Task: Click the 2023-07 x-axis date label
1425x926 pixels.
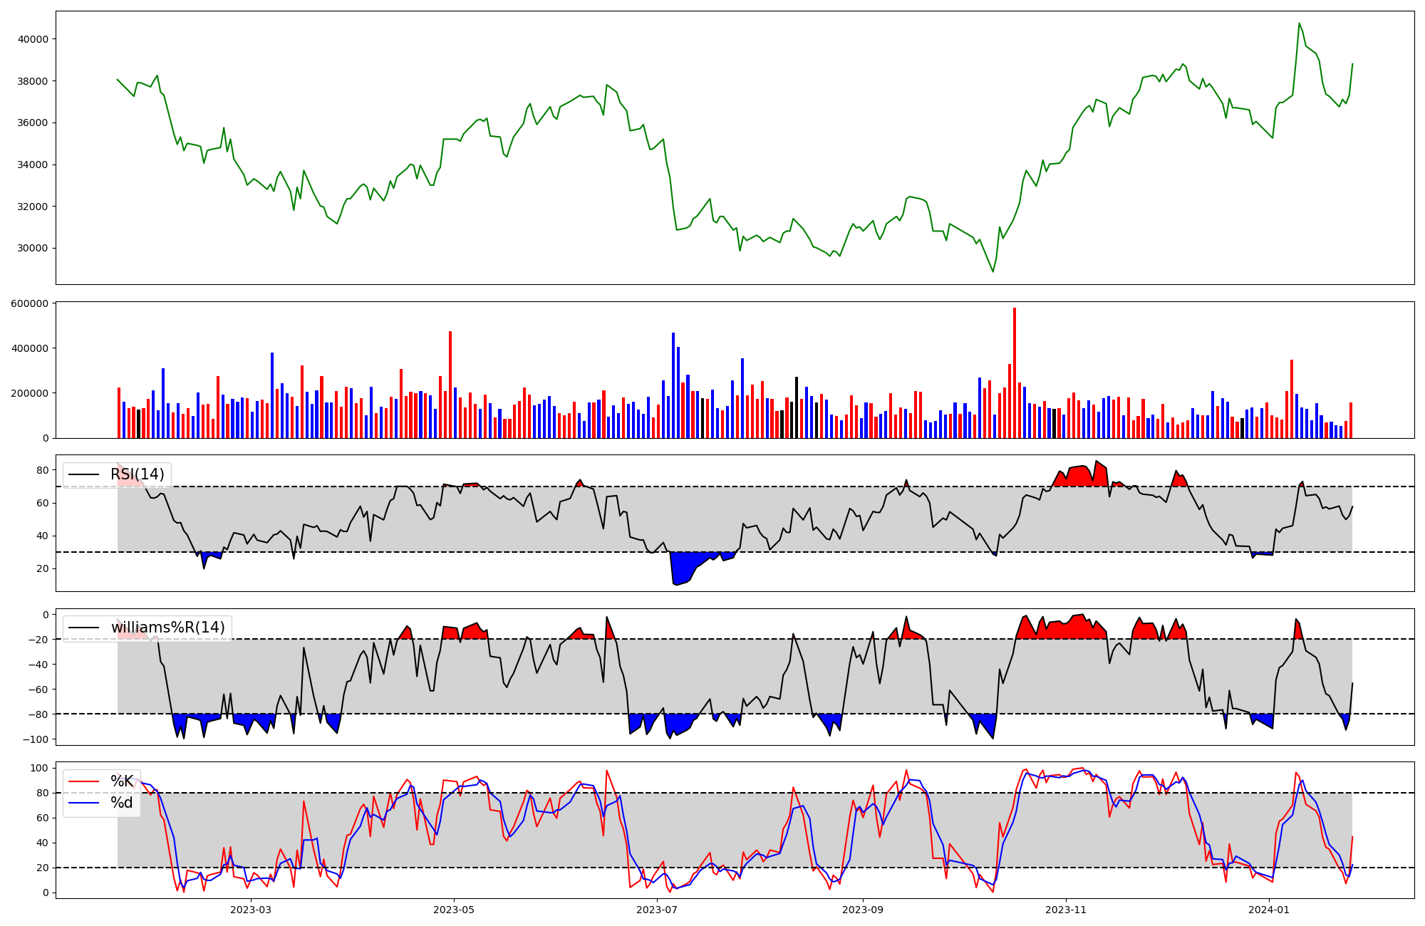Action: pyautogui.click(x=656, y=910)
